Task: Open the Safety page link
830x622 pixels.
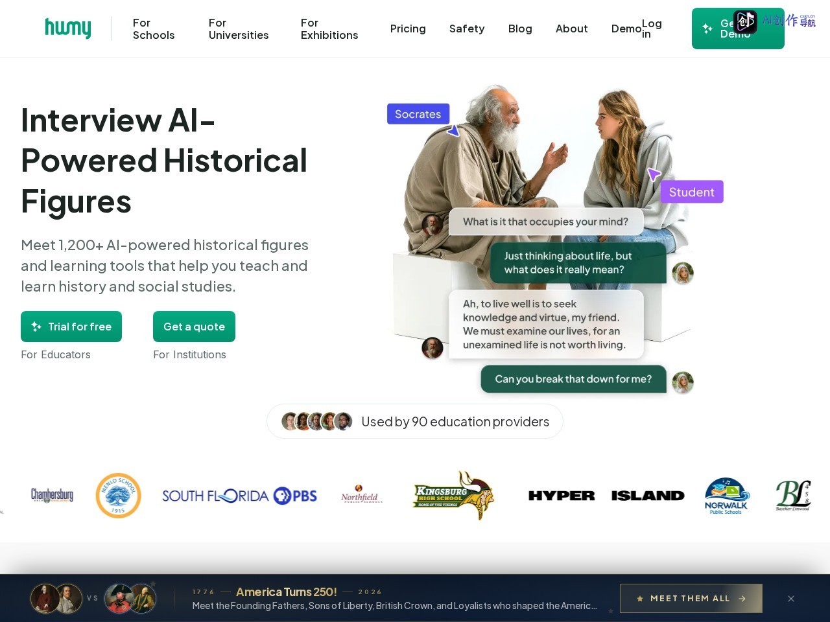Action: 467,29
